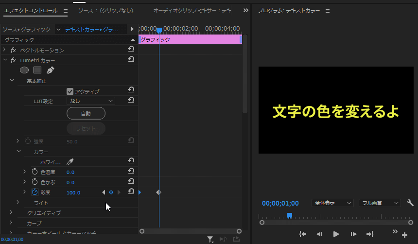Click the effect controls vertical scrollbar
This screenshot has width=418, height=244.
245,74
